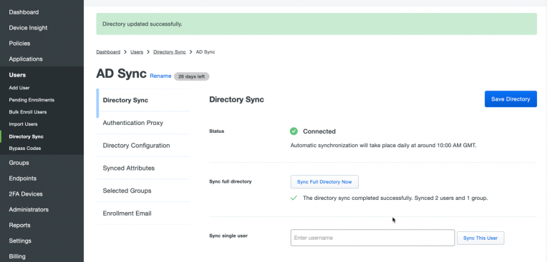Open Settings in the sidebar
This screenshot has width=550, height=262.
tap(20, 241)
